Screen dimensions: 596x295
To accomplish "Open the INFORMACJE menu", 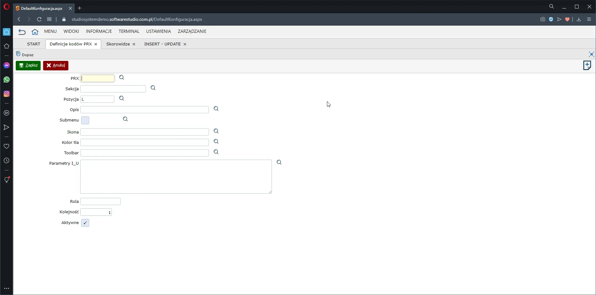I will 99,31.
